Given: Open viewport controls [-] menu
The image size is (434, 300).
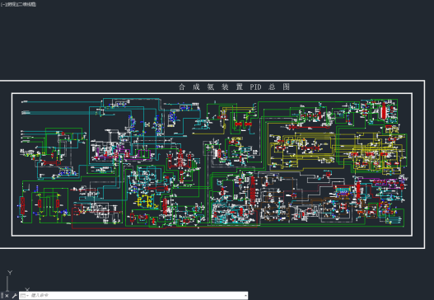Looking at the screenshot, I should pos(2,4).
